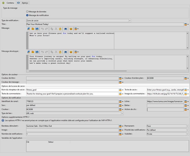Click the Couleur de titre field
Viewport: 190px width, 156px height.
[72, 78]
